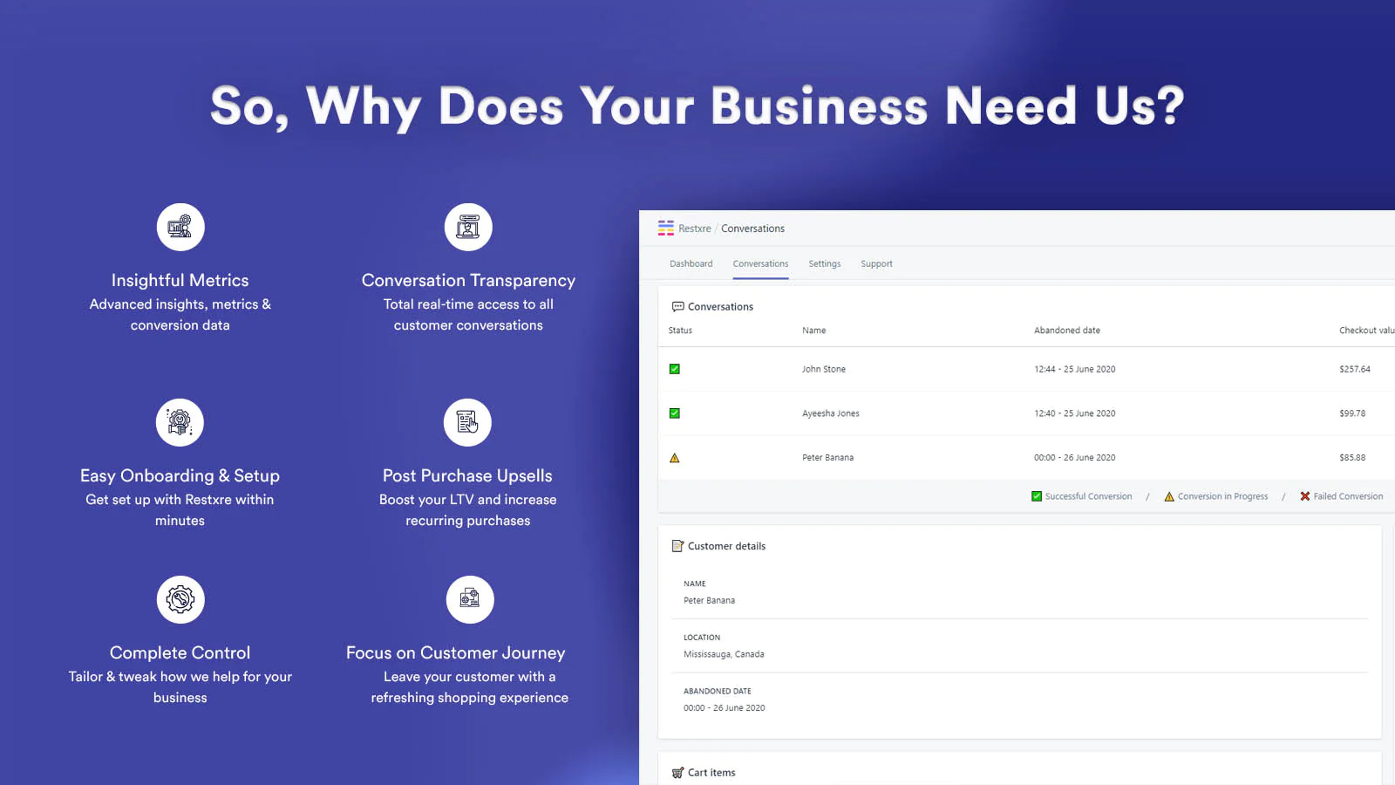The width and height of the screenshot is (1395, 785).
Task: Click the green status check for Ayeesha Jones
Action: pos(674,413)
